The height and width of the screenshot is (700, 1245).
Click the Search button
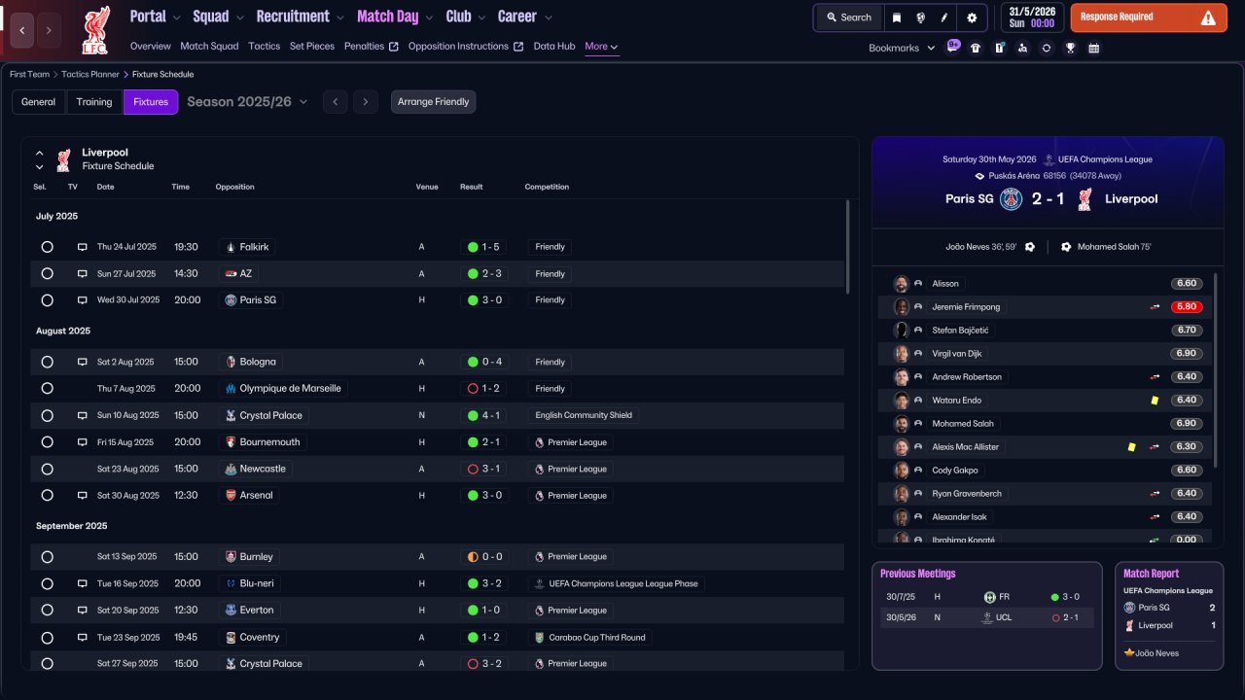[848, 17]
